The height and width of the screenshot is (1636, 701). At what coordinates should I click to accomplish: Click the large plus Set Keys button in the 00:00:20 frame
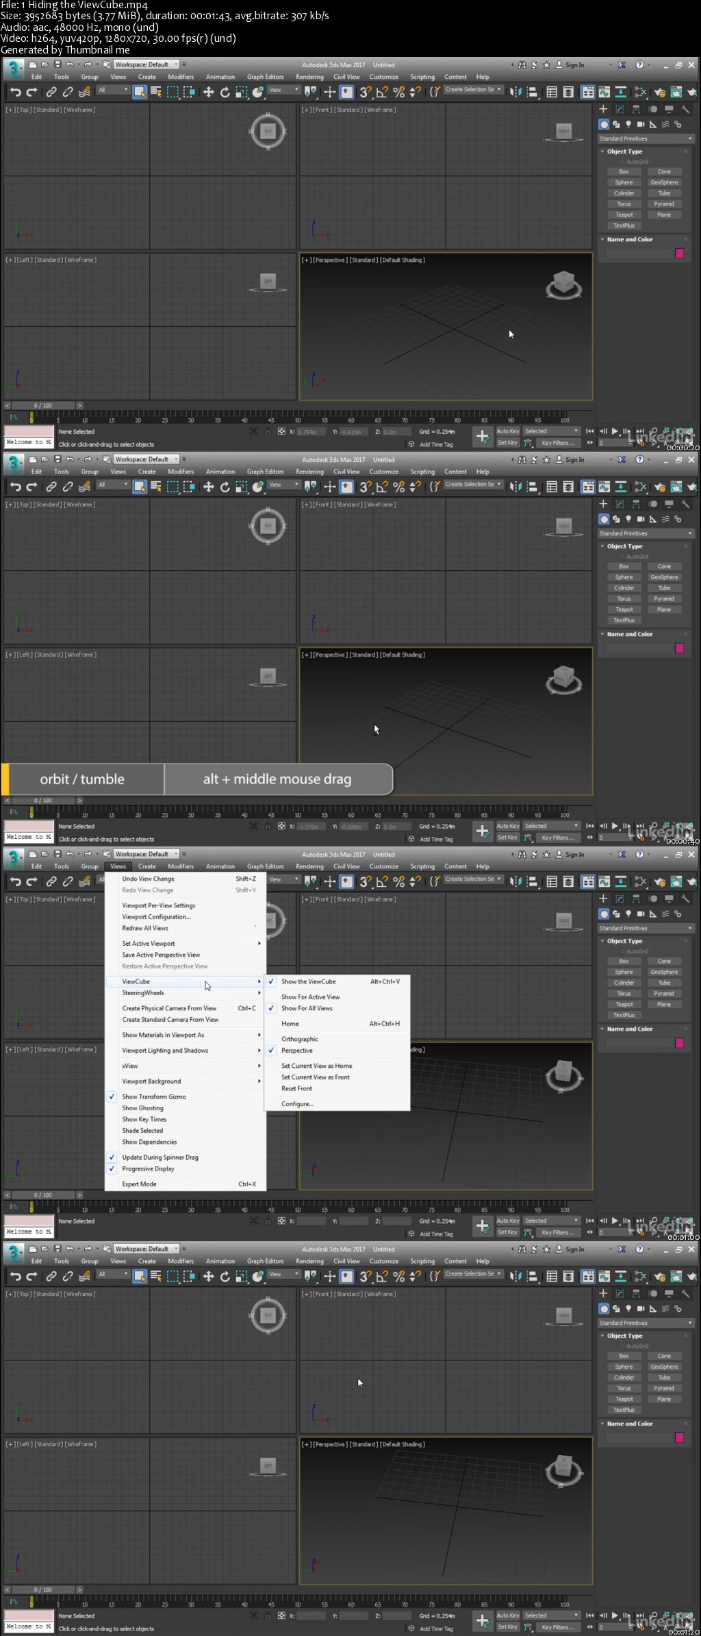click(x=483, y=437)
